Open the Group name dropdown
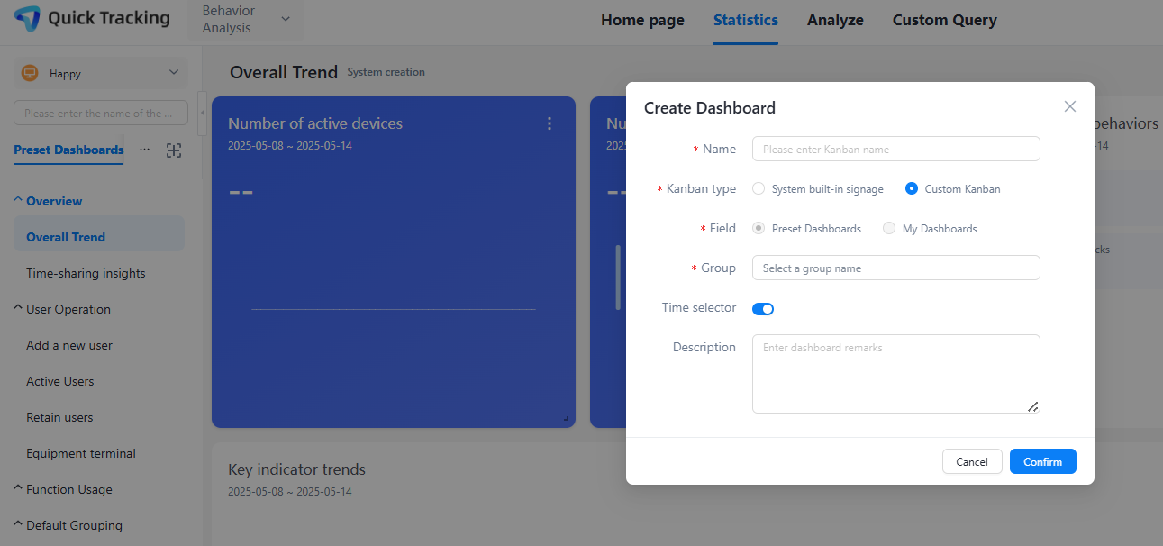 click(895, 268)
